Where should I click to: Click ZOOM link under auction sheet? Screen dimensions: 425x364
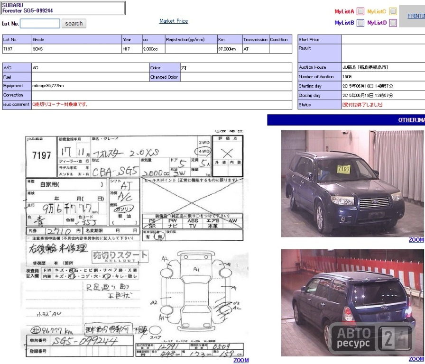pyautogui.click(x=240, y=360)
